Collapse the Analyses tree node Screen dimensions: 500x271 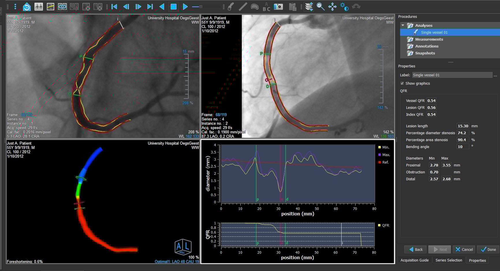pos(403,25)
